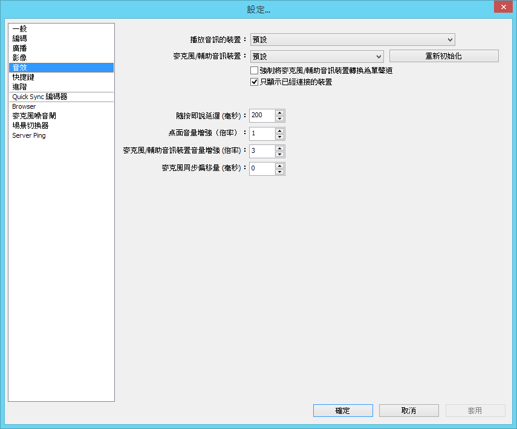Decrease 隨按即說延遲 with down arrow
Viewport: 517px width, 429px height.
(x=279, y=118)
